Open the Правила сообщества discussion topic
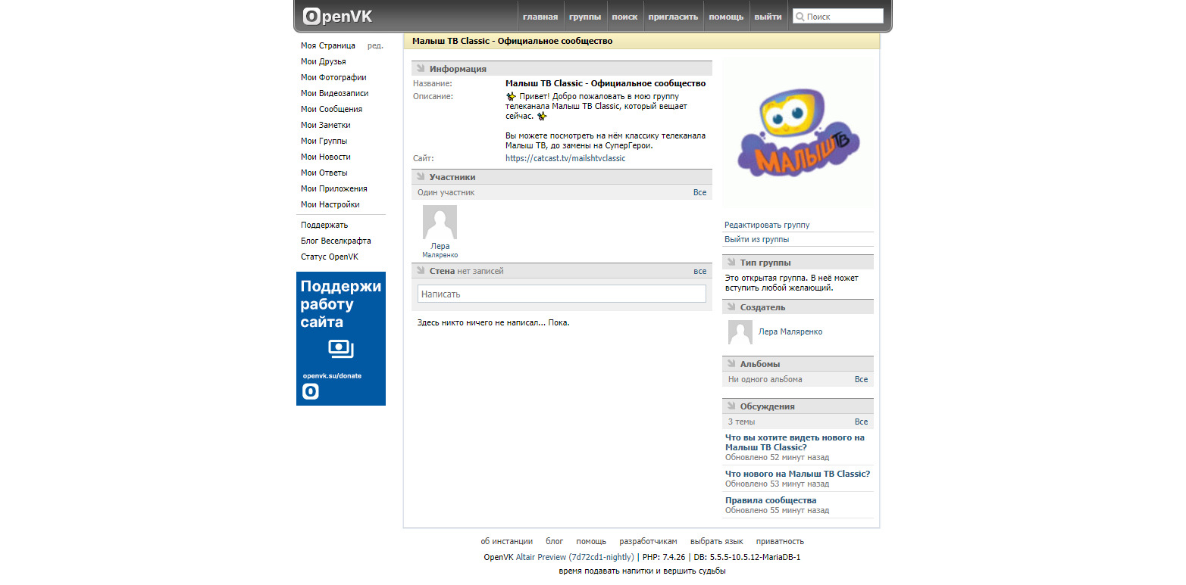1186x585 pixels. [771, 500]
